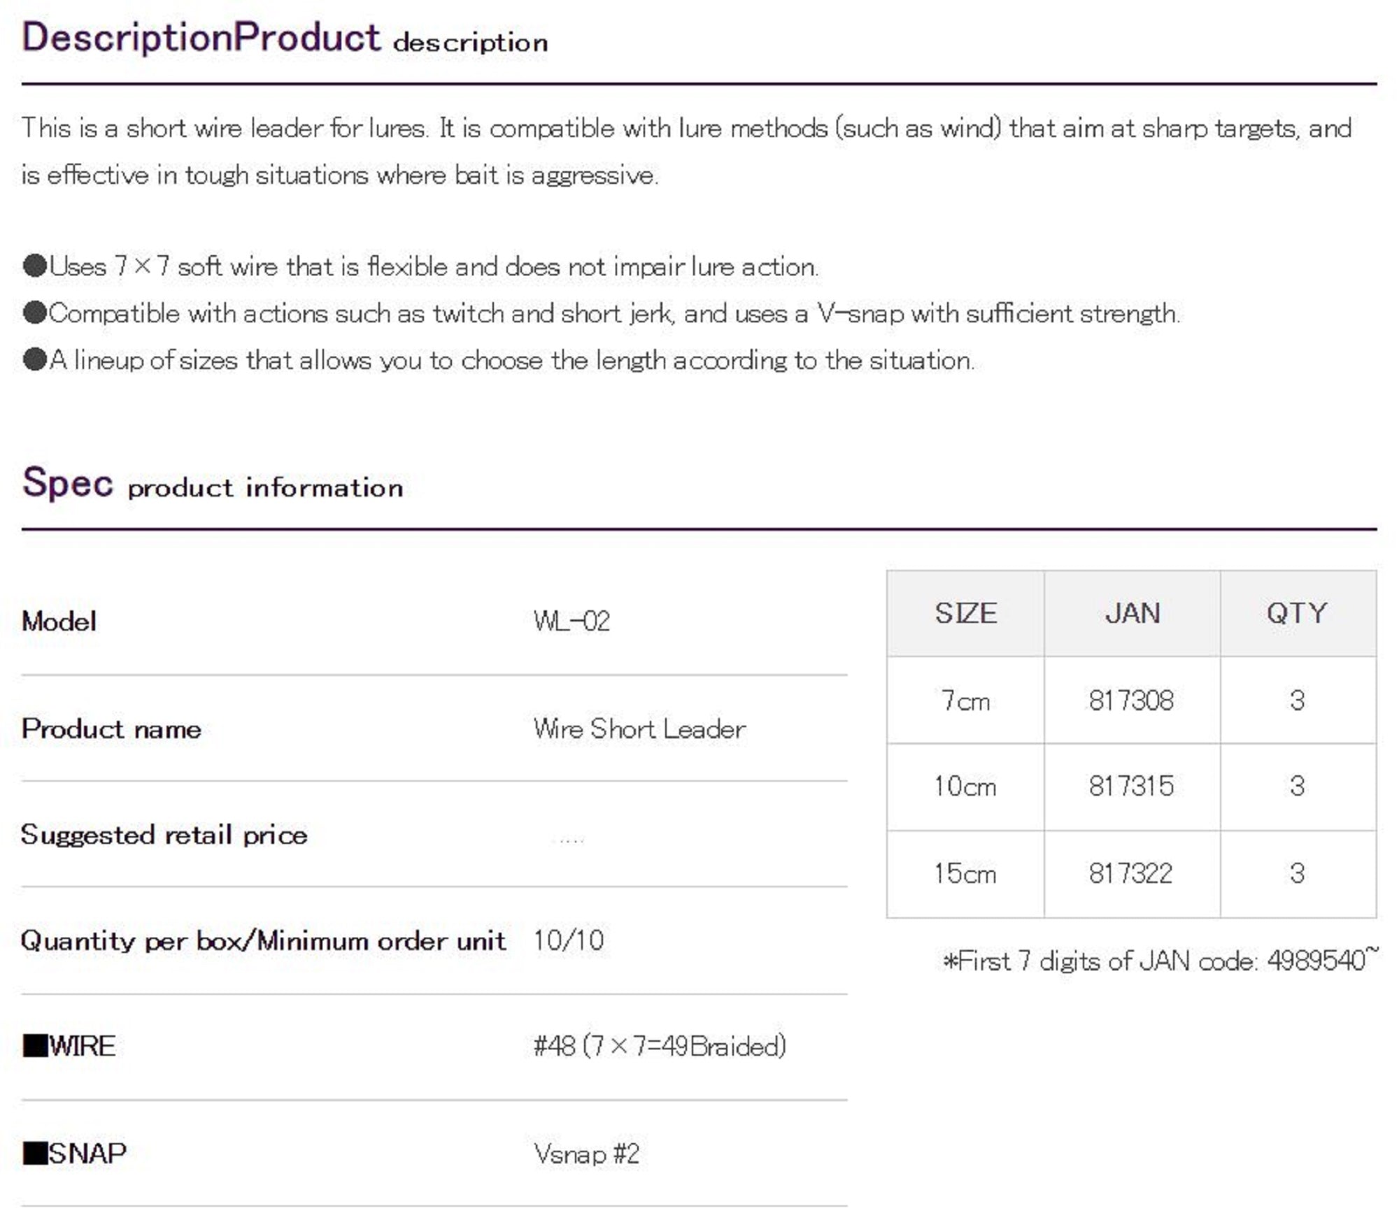Click the "Vsnap #2" snap value

coord(586,1154)
